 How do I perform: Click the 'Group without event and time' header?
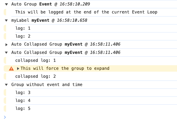point(47,84)
